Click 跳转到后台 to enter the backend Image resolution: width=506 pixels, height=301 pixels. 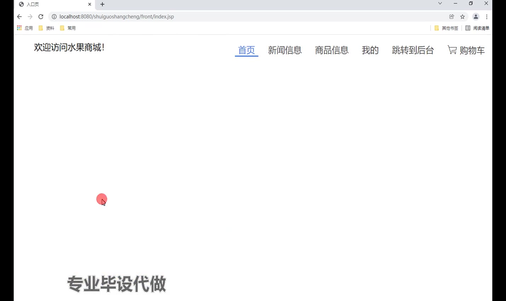[x=413, y=50]
